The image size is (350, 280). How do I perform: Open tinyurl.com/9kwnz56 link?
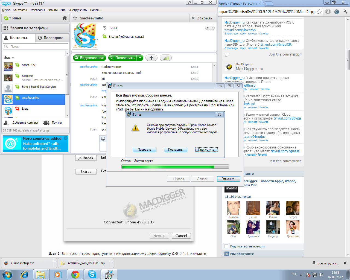point(240,30)
